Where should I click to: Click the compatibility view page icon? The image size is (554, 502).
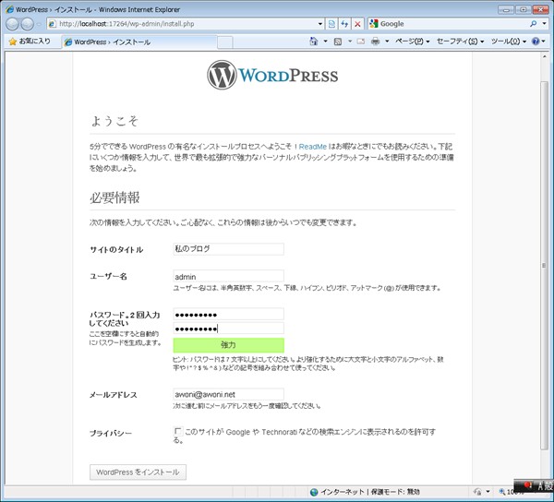[x=331, y=24]
